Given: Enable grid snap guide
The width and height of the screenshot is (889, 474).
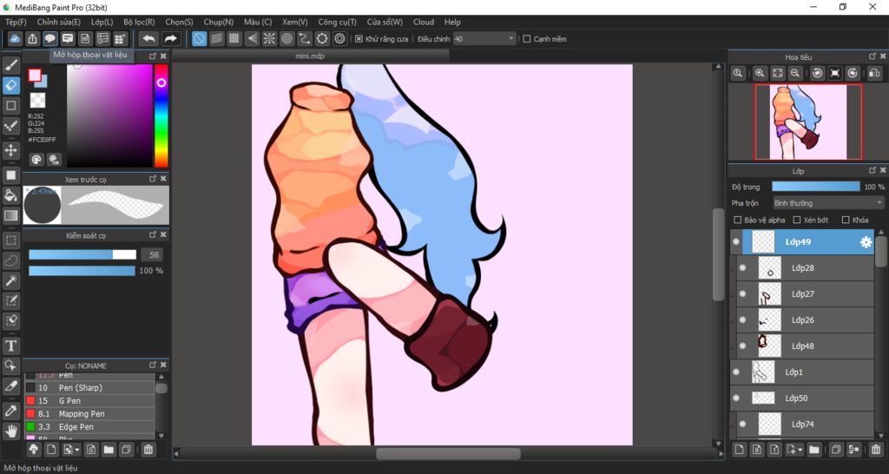Looking at the screenshot, I should [234, 38].
